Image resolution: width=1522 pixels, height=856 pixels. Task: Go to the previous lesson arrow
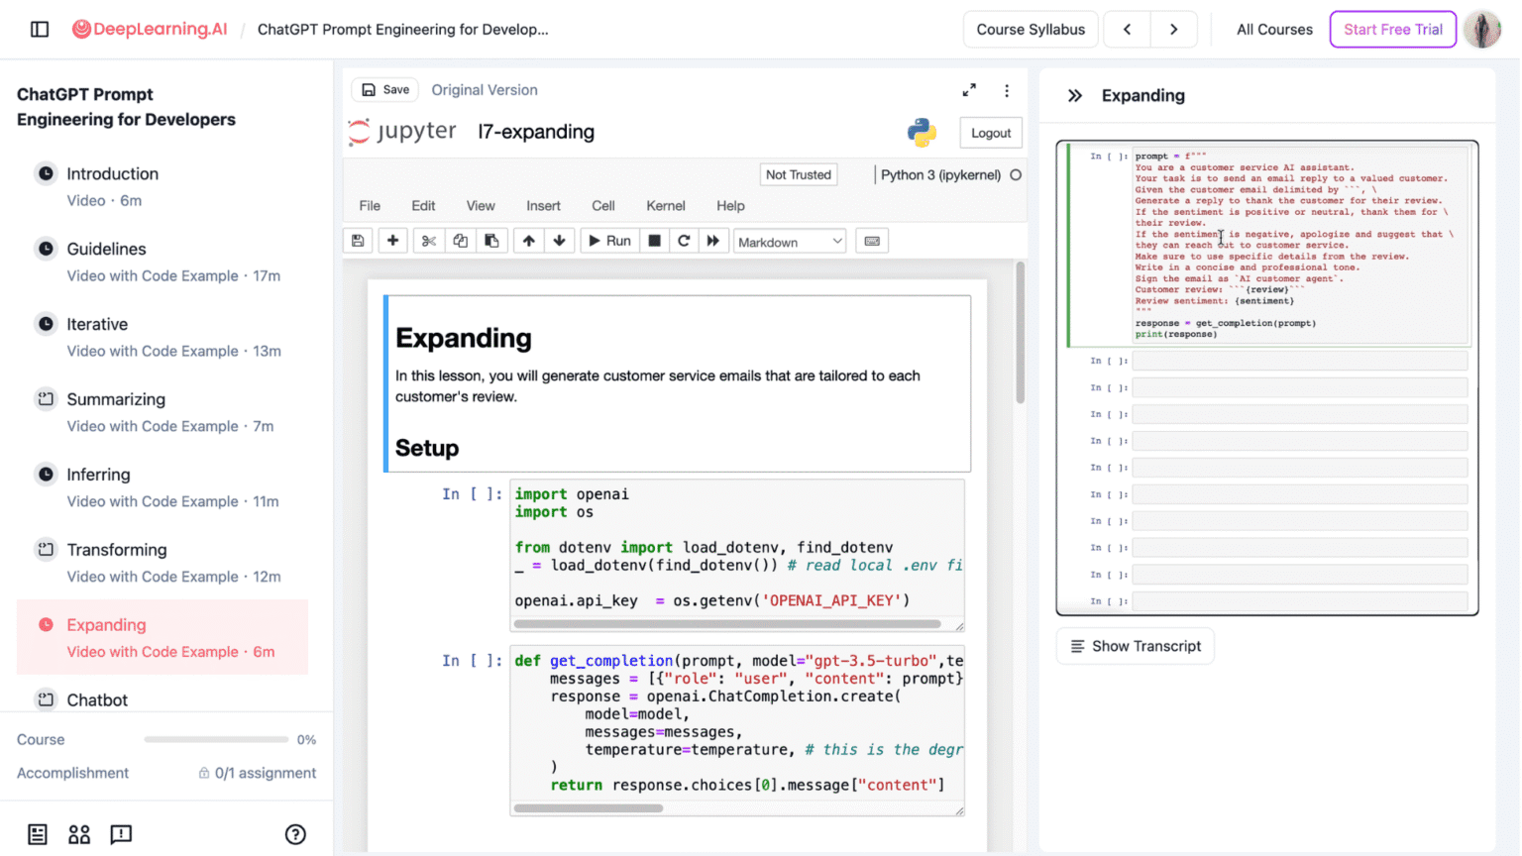click(x=1127, y=30)
